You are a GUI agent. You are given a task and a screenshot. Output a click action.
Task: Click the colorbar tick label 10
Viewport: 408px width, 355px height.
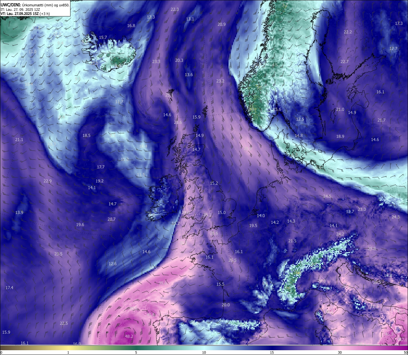(x=204, y=352)
